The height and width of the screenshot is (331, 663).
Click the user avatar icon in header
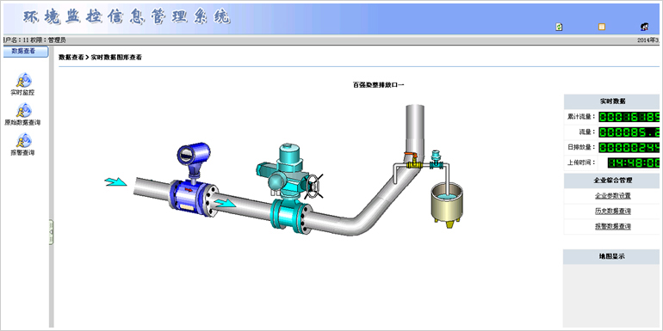[645, 27]
